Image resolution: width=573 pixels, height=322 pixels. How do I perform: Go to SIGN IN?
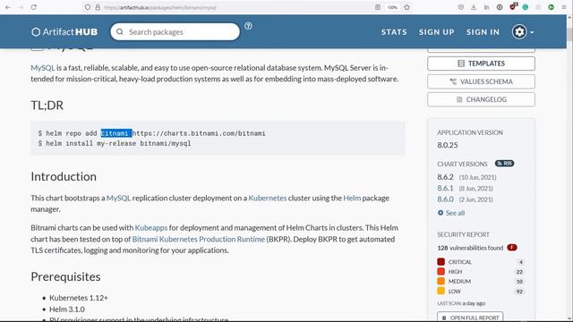483,32
